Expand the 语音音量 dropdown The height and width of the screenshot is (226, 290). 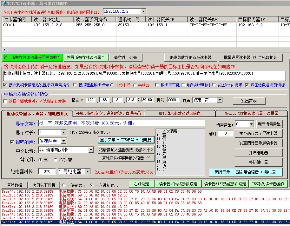coord(251,124)
